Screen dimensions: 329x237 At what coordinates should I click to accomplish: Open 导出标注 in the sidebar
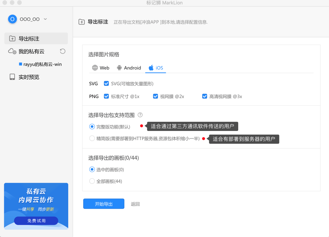36,39
